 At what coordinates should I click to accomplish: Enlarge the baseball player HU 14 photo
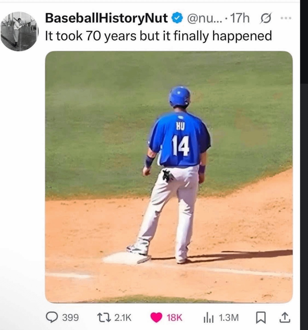point(169,177)
